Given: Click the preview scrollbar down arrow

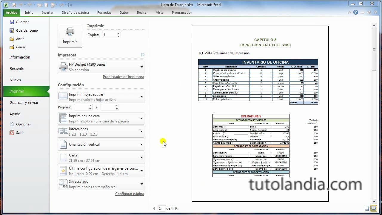Looking at the screenshot, I should [374, 202].
